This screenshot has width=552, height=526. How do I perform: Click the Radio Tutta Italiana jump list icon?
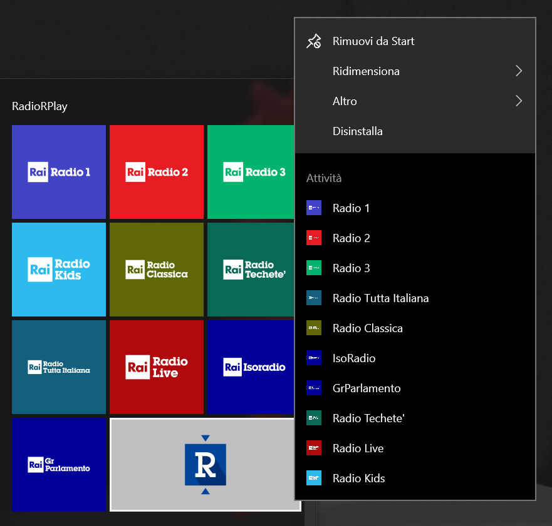tap(314, 298)
